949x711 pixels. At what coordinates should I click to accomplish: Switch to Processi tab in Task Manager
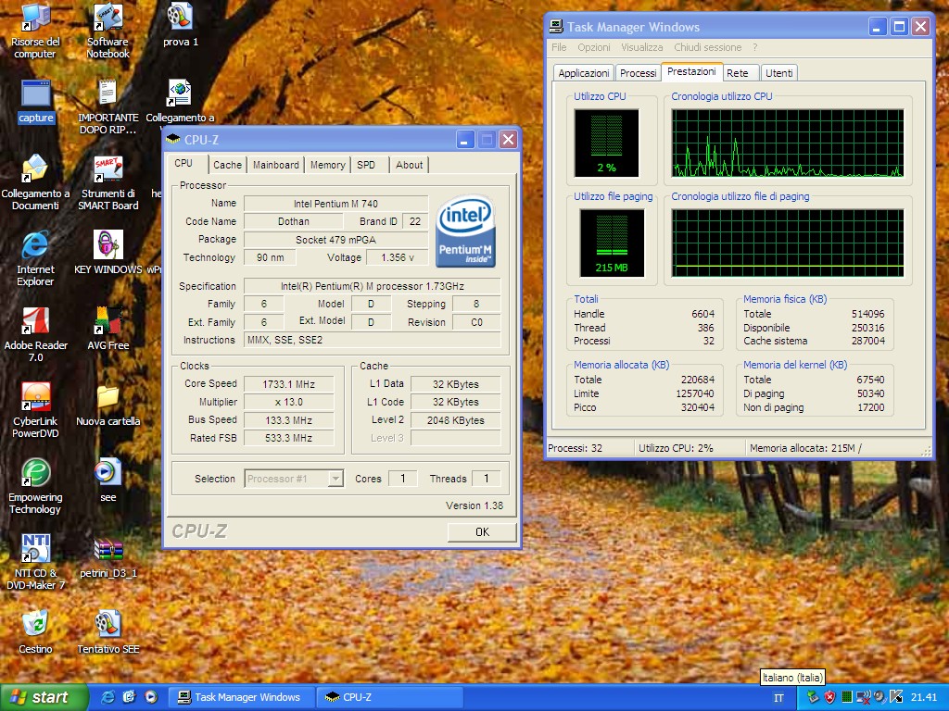638,73
